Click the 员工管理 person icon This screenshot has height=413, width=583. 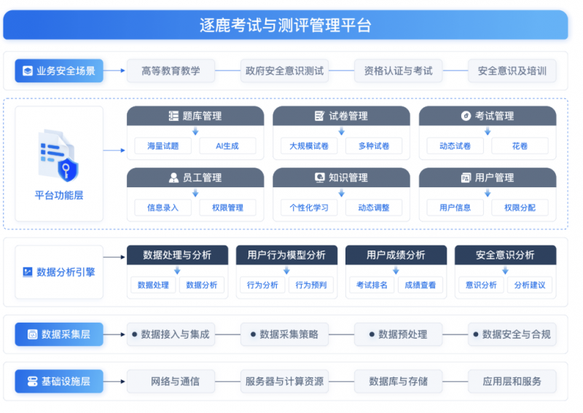click(x=173, y=178)
